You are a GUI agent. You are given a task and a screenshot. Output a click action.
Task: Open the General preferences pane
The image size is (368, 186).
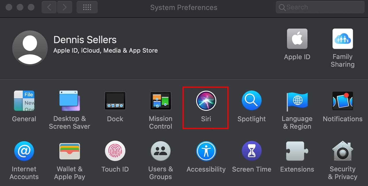point(24,101)
